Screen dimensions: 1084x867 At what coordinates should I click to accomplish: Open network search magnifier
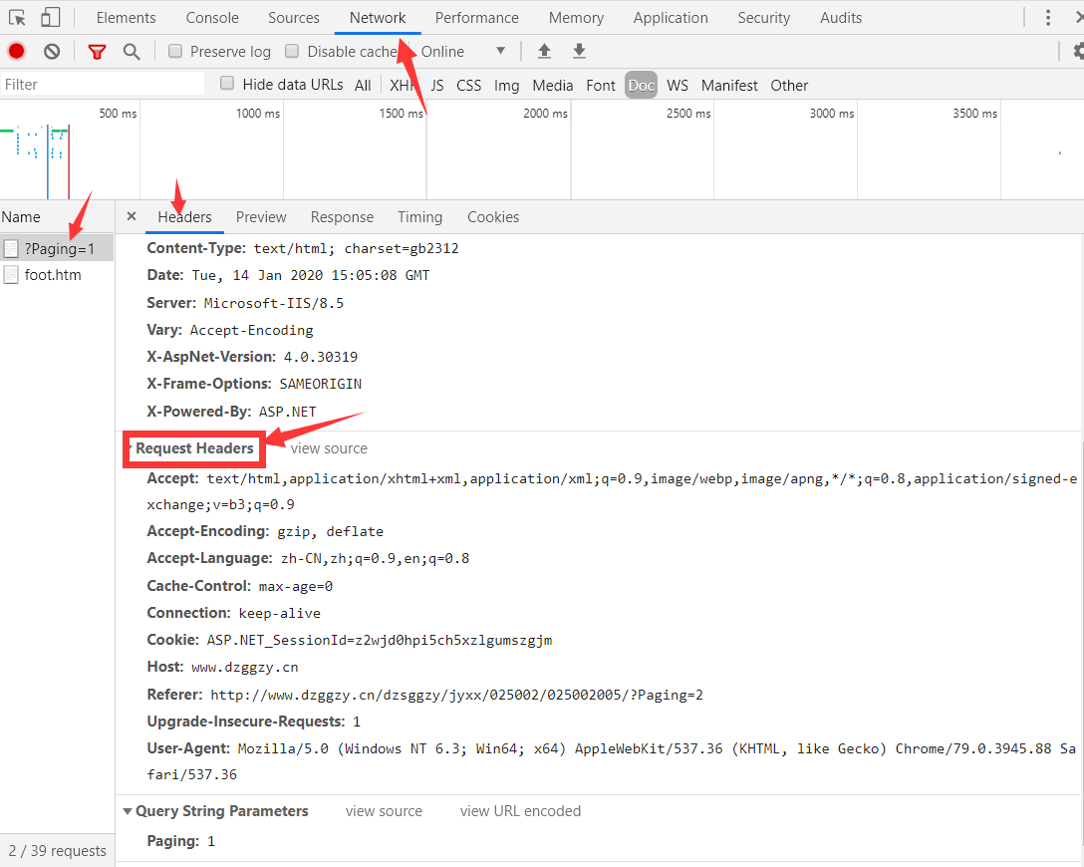(x=132, y=52)
